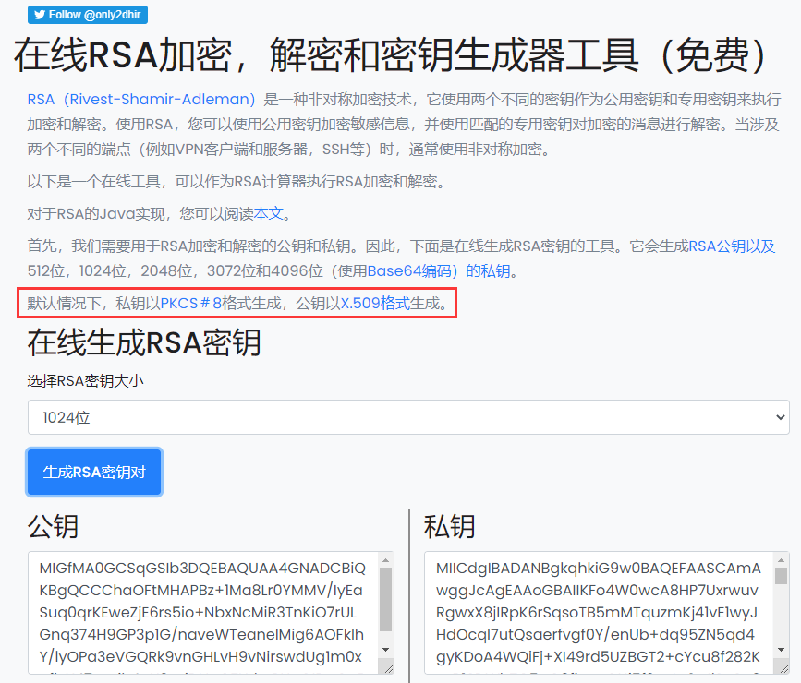
Task: Expand the RSA key size dropdown showing 1024位
Action: pyautogui.click(x=408, y=417)
